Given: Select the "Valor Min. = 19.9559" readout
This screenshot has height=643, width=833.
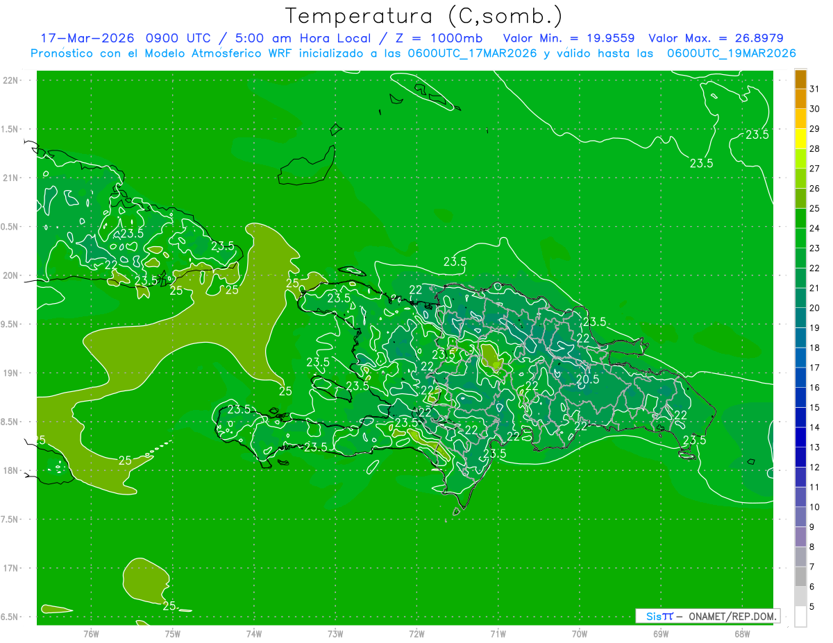Looking at the screenshot, I should tap(569, 38).
